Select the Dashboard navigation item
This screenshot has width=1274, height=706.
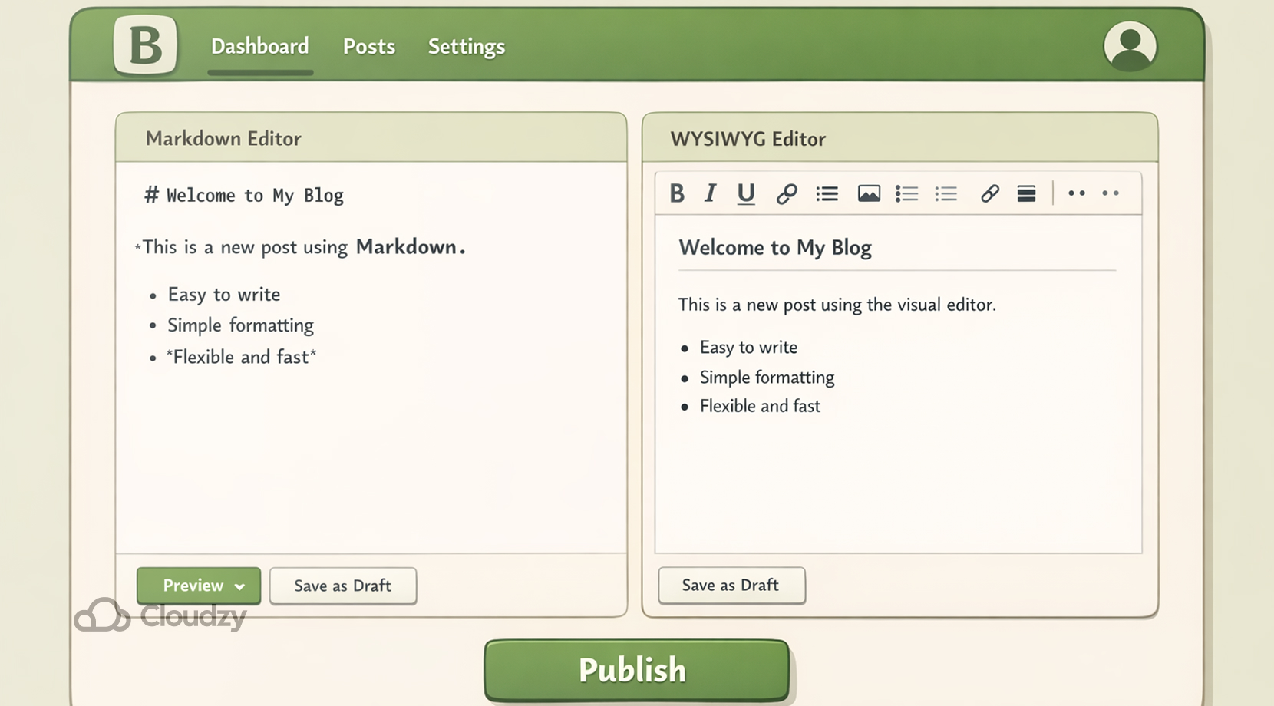(259, 46)
